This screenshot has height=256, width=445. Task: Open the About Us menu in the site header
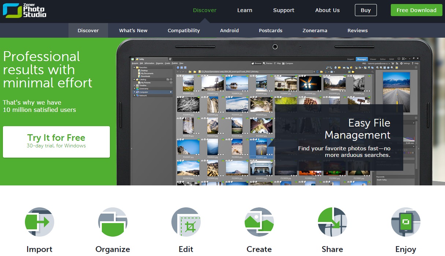327,10
